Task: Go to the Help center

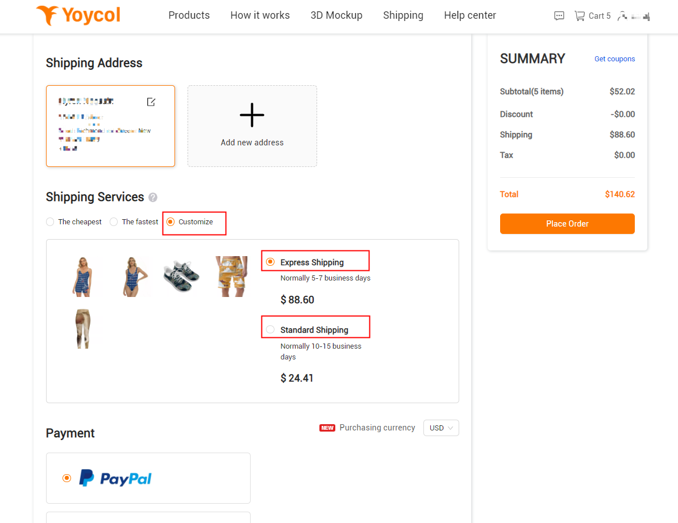Action: tap(469, 15)
